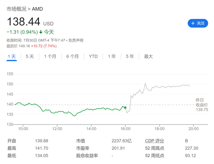Viewport: 214px width, 164px height.
Task: Switch to the 5 年 tab
Action: point(130,56)
